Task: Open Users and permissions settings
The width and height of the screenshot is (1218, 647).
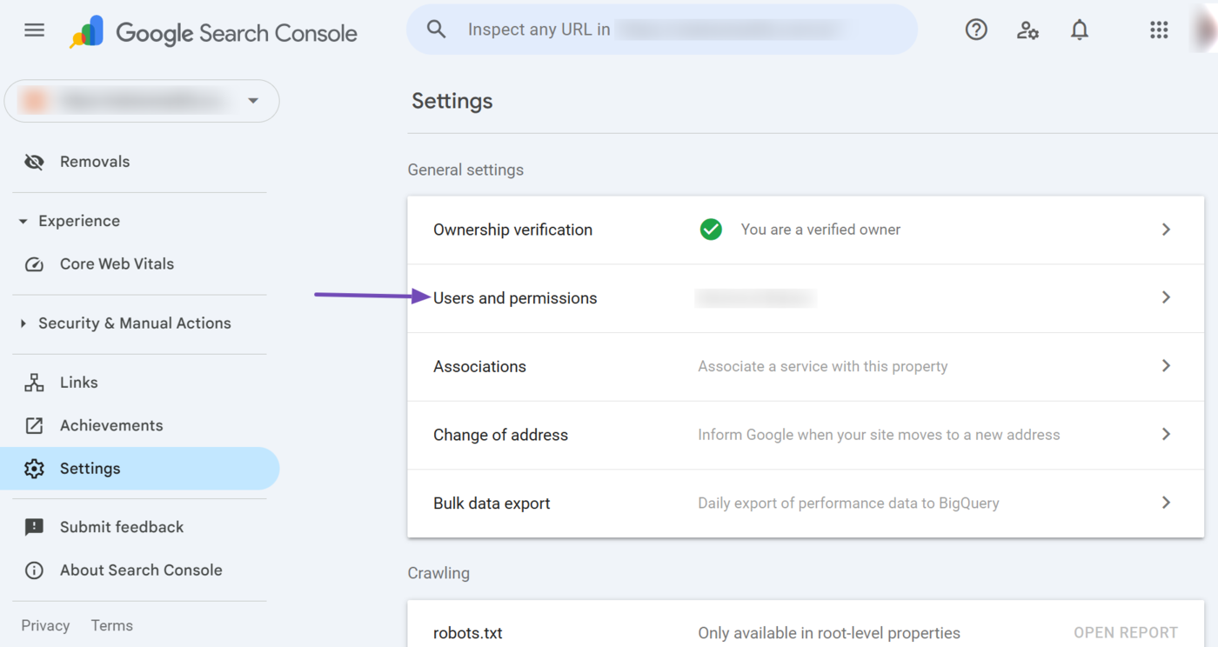Action: (515, 298)
